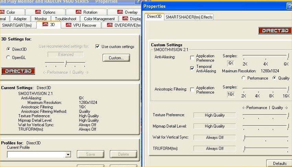Click the Texture Preference slider handle
Image resolution: width=292 pixels, height=167 pixels.
288,115
